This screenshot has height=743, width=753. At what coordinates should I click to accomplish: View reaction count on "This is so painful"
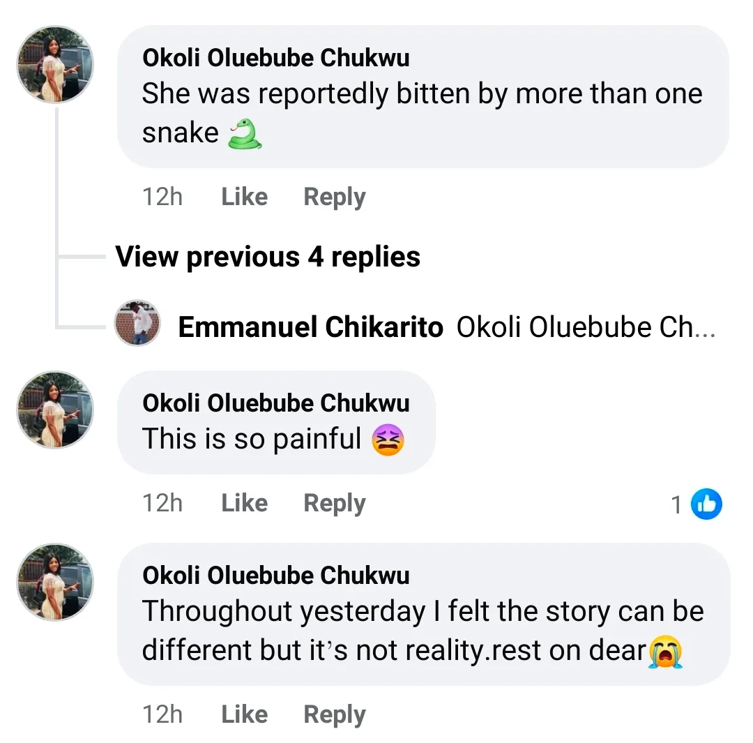pyautogui.click(x=676, y=504)
